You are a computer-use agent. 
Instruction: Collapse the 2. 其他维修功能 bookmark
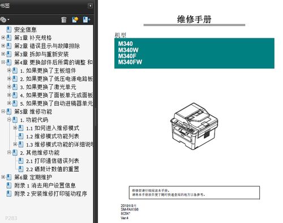pos(9,152)
